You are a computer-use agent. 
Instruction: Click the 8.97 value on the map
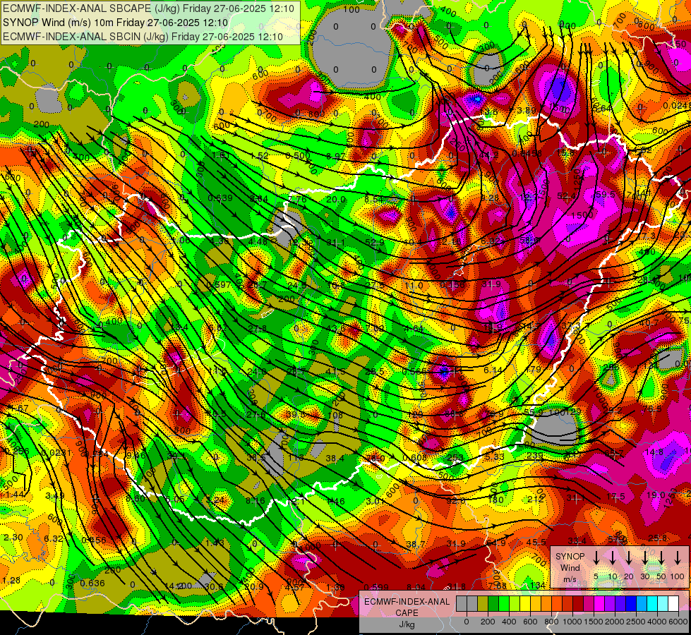coord(336,155)
